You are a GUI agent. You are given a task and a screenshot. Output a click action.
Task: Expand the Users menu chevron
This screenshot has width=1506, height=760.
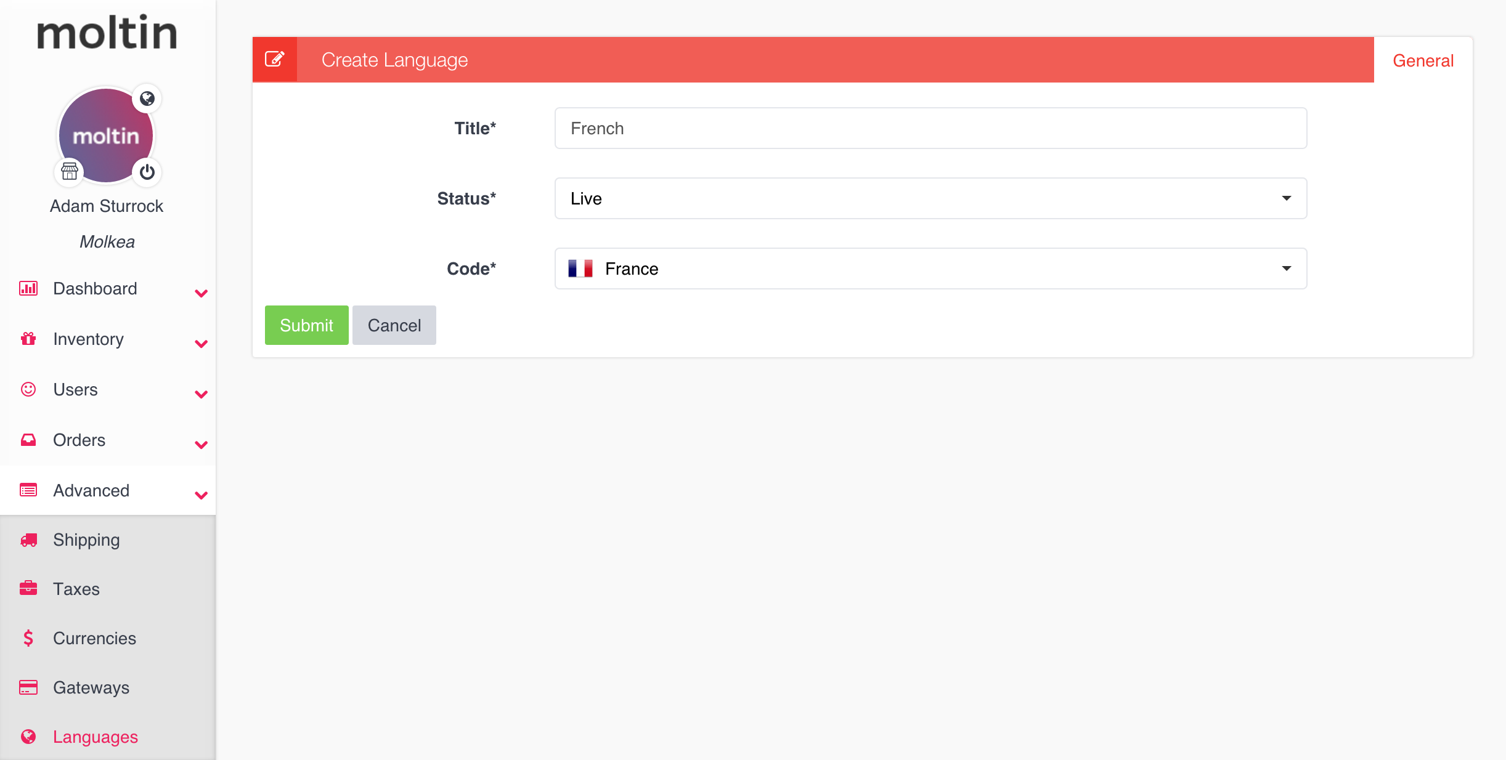pyautogui.click(x=201, y=394)
